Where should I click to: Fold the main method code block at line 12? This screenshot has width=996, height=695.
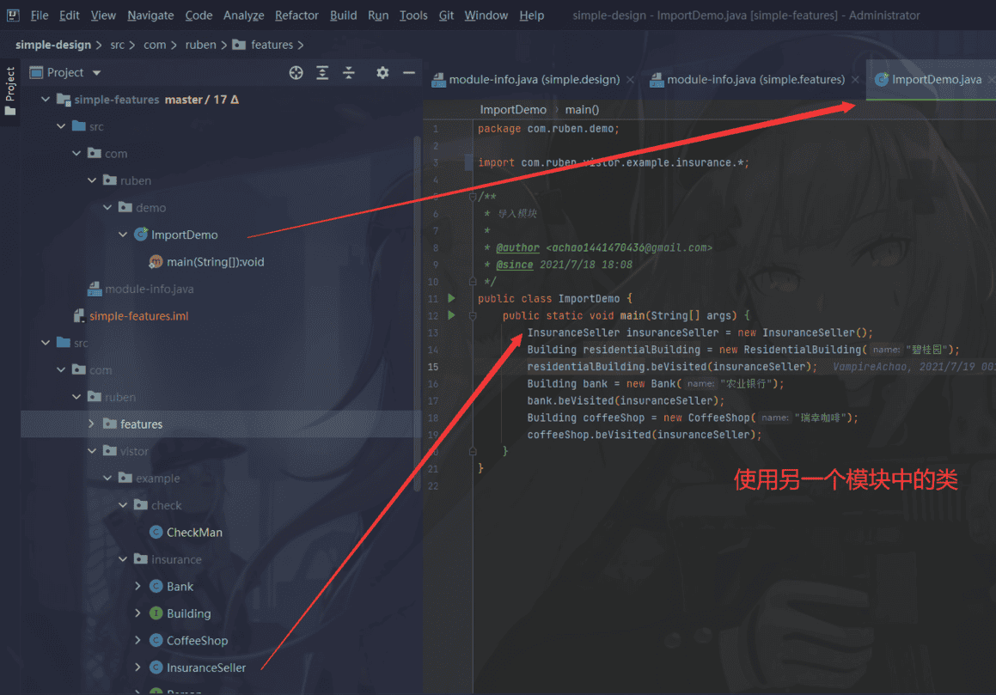473,316
